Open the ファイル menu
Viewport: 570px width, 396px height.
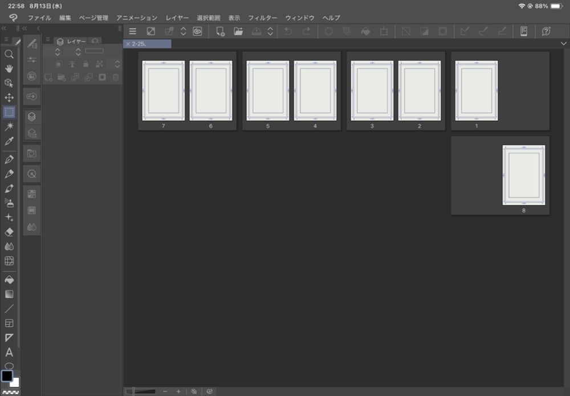pyautogui.click(x=39, y=18)
